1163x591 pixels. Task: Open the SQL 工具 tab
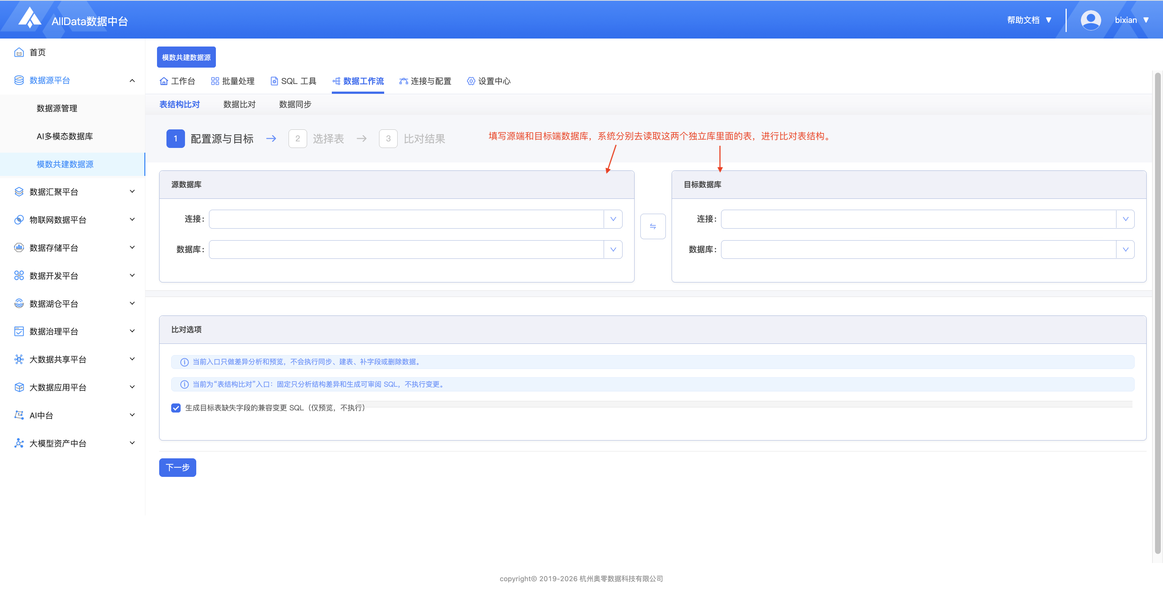[293, 81]
